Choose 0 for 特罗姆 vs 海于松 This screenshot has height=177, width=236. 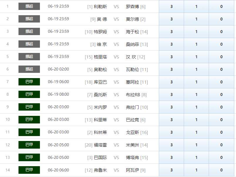(221, 32)
